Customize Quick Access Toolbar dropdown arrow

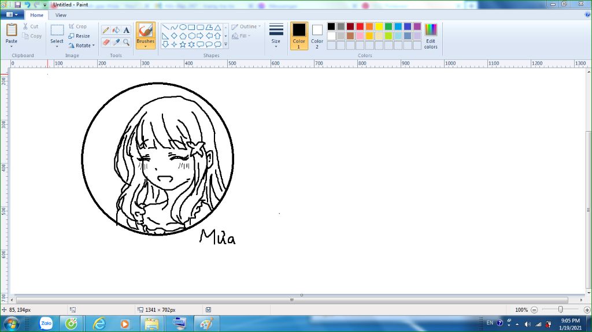pos(45,5)
